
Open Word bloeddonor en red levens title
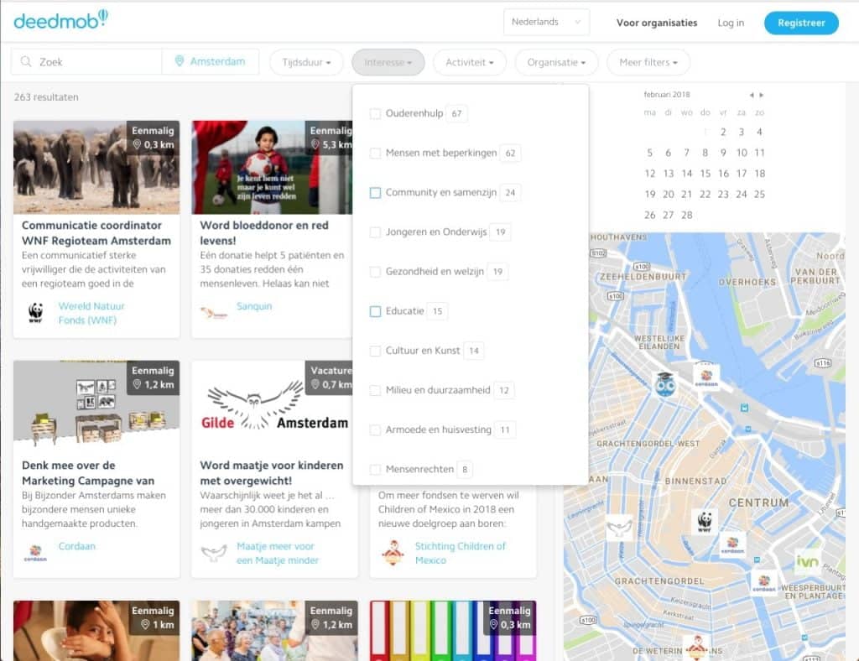[x=264, y=232]
